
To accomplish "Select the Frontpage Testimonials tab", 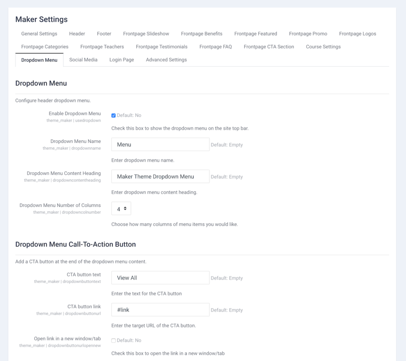I will click(161, 46).
